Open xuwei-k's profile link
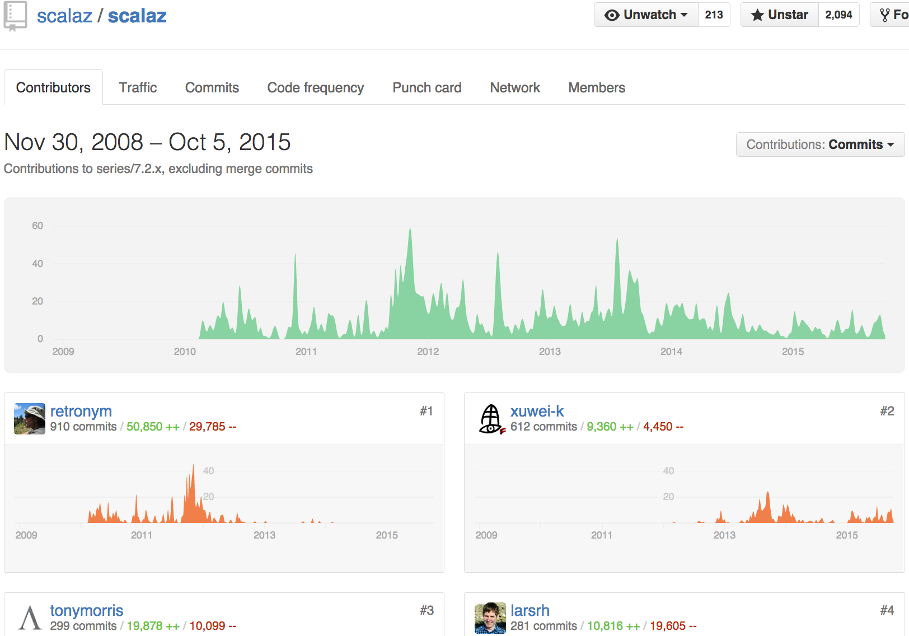This screenshot has height=636, width=909. tap(537, 411)
